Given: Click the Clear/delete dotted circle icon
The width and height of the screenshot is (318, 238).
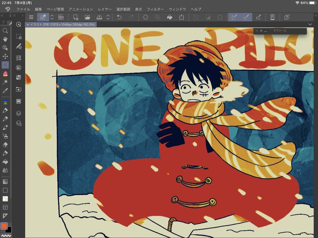Looking at the screenshot, I should (x=145, y=17).
